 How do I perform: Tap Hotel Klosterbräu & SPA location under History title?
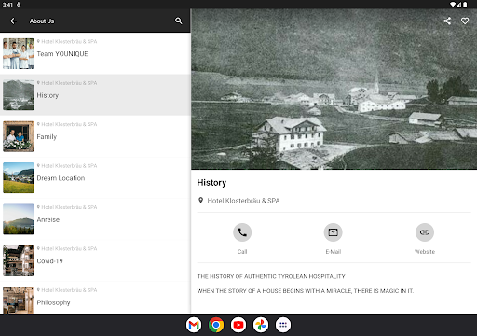tap(243, 201)
